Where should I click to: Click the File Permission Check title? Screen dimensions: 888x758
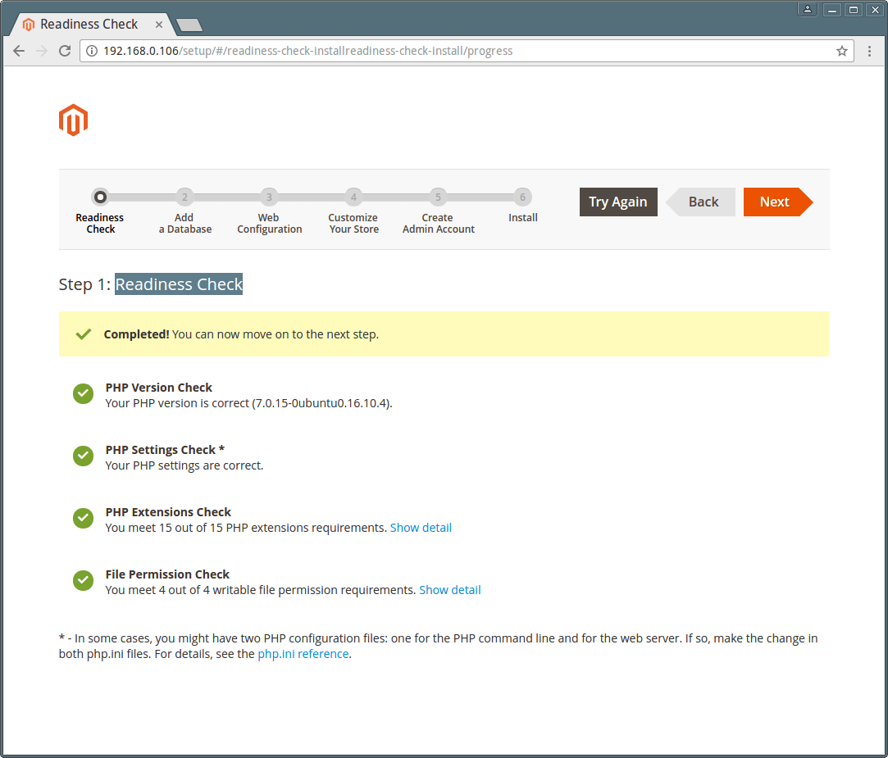[x=167, y=574]
